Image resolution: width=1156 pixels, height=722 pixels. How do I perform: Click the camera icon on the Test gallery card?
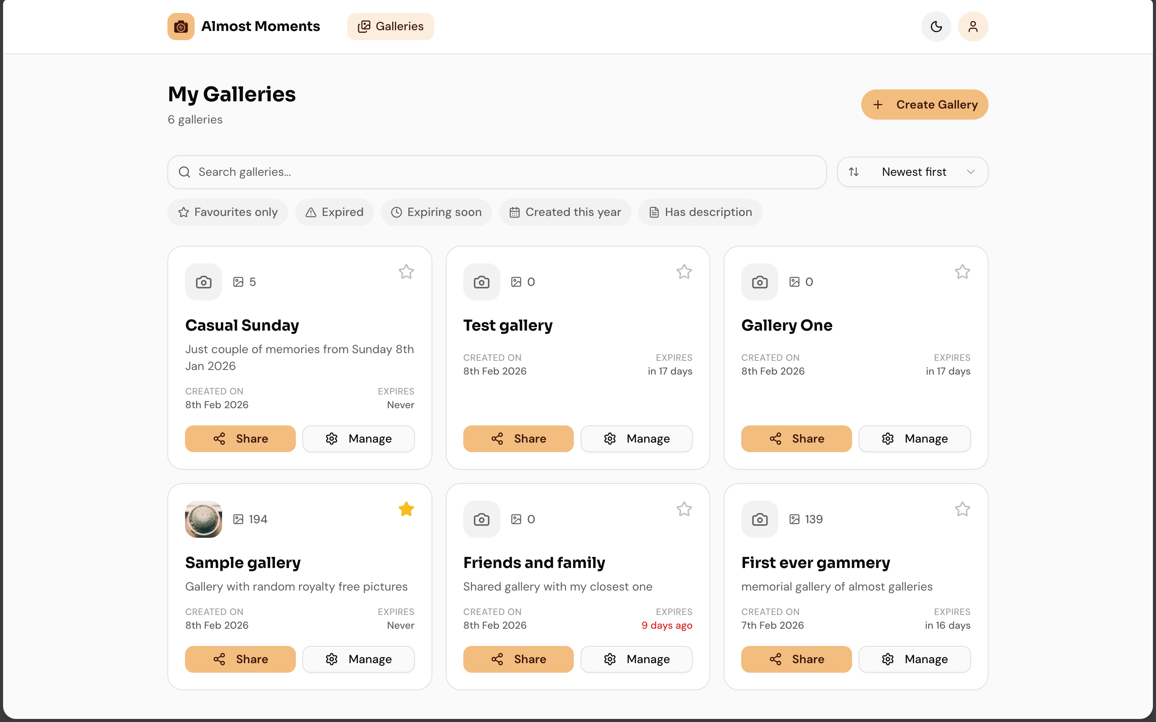481,282
